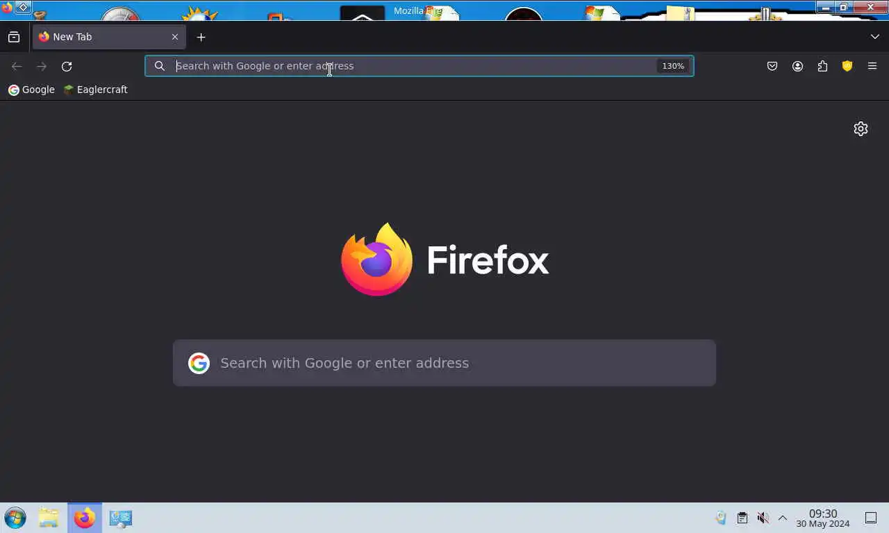Open the Eaglercraft bookmark
889x533 pixels.
[95, 90]
